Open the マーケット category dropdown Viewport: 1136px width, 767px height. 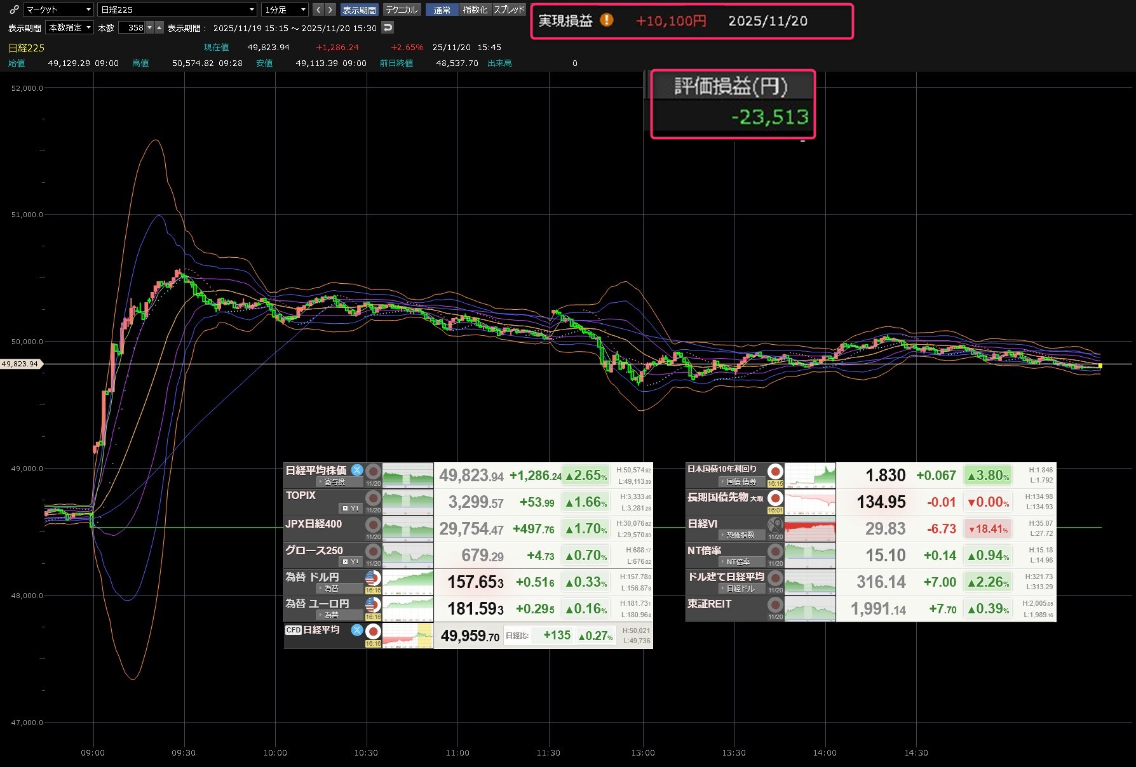(58, 10)
